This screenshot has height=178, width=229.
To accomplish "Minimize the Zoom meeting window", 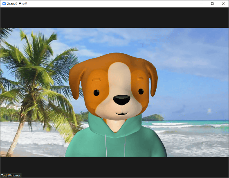I will (x=202, y=4).
